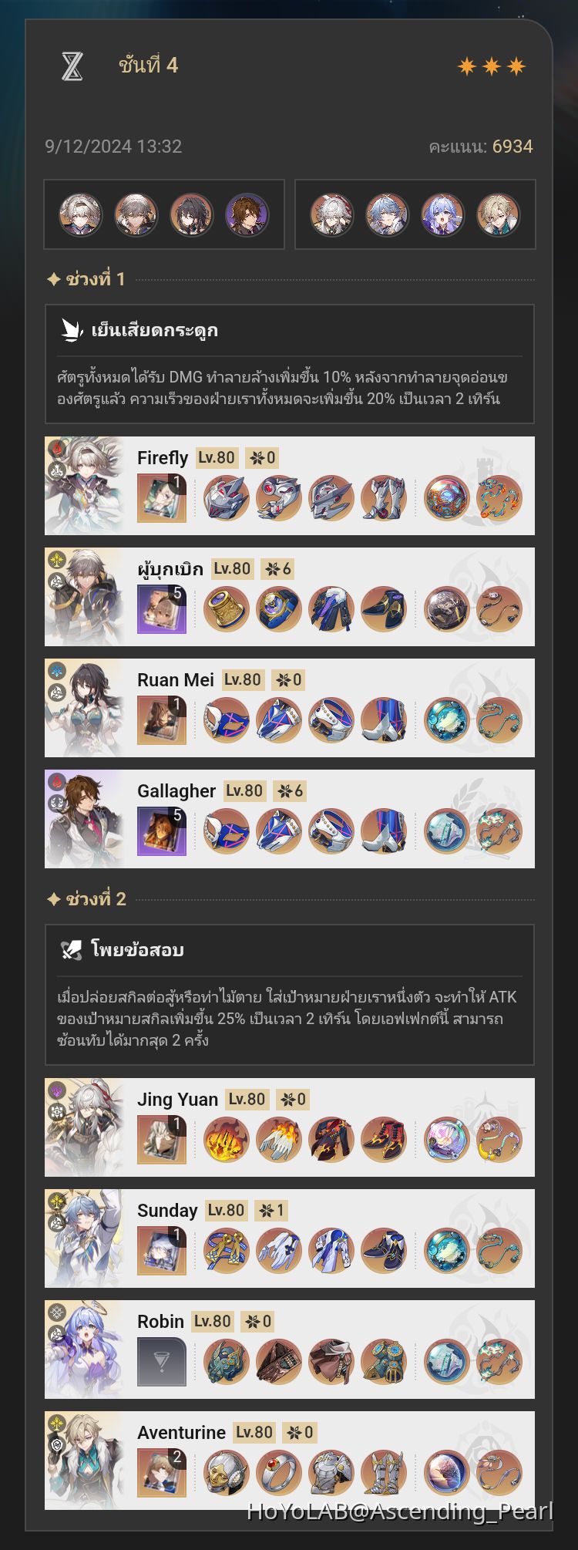Click Ruan Mei's planar sphere icon

click(x=447, y=720)
